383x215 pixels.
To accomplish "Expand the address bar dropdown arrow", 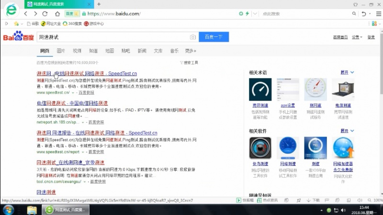I will (x=255, y=14).
